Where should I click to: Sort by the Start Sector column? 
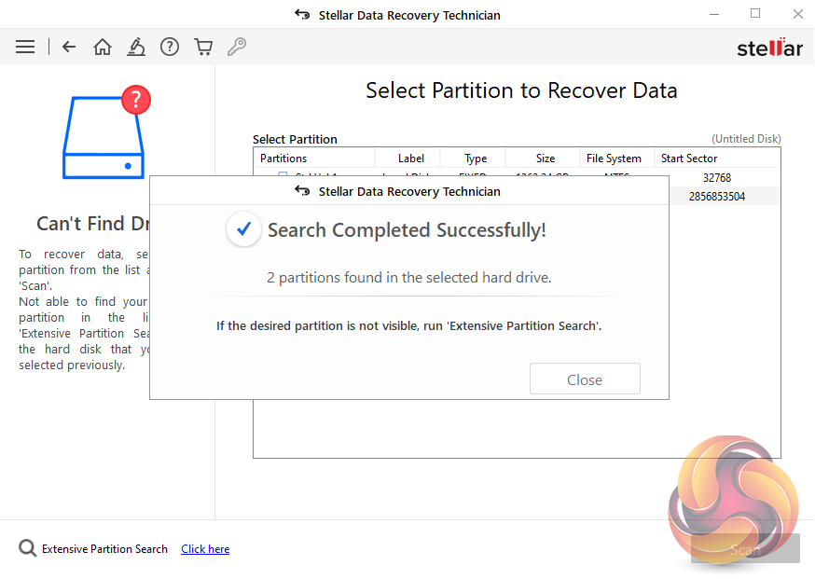click(x=689, y=159)
